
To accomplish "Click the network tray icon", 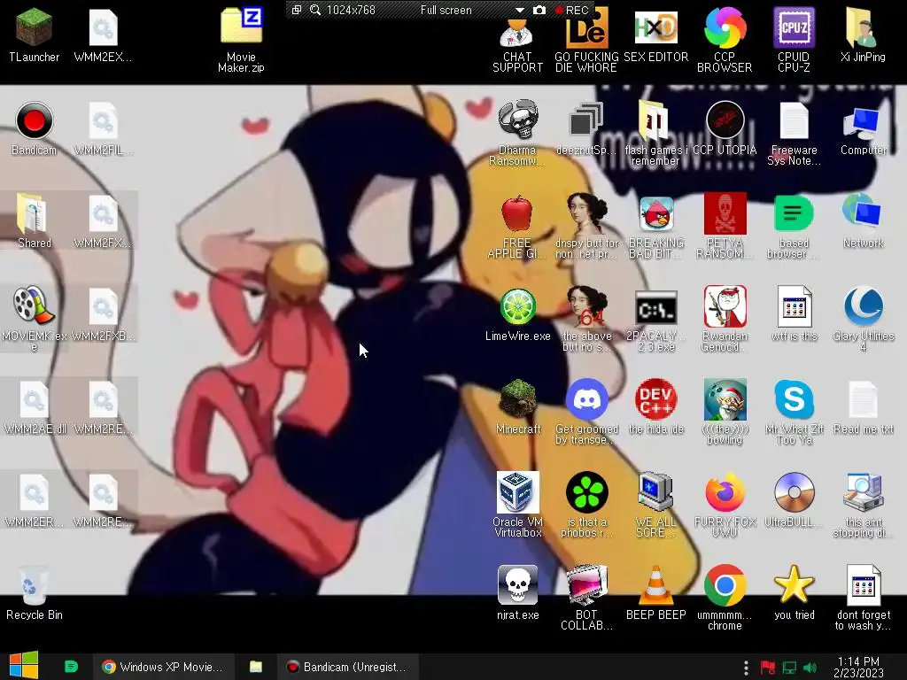I will coord(789,668).
